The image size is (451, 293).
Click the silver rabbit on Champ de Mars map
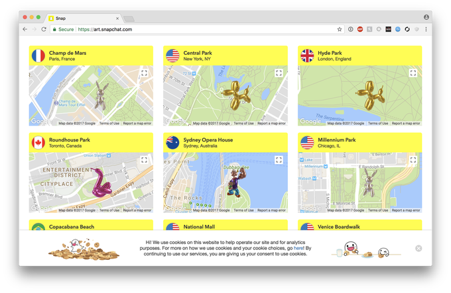click(x=101, y=96)
